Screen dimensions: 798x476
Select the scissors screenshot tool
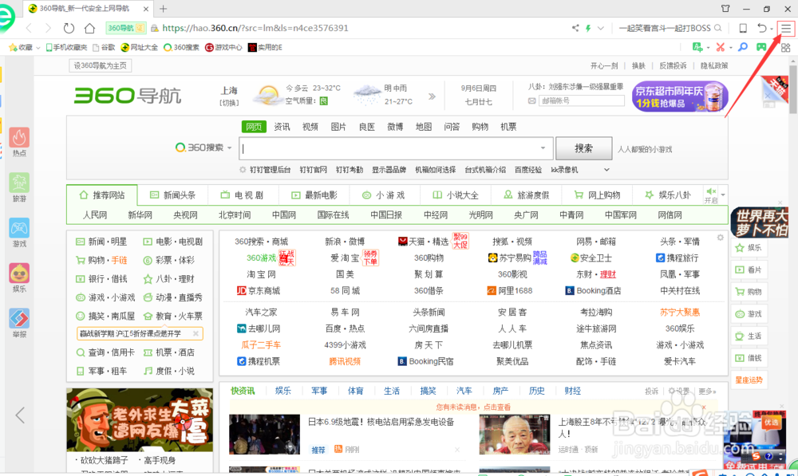point(720,47)
